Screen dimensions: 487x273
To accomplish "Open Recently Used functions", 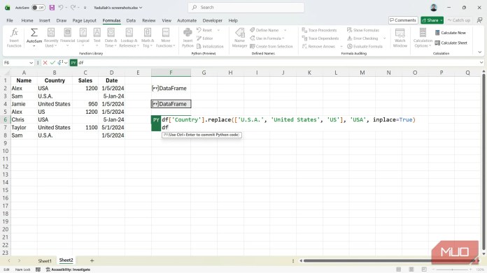I will [51, 38].
